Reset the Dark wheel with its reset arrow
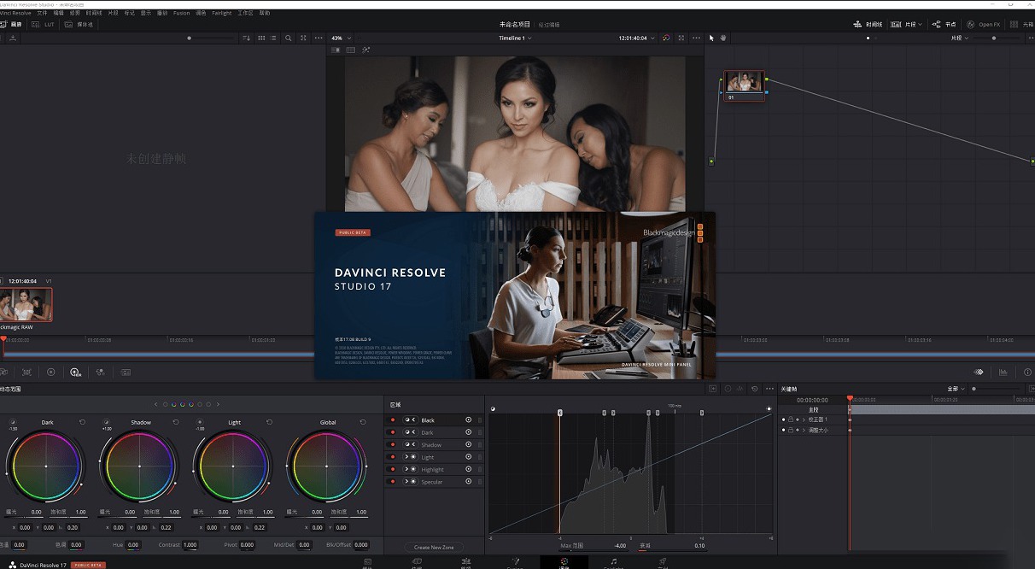Screen dimensions: 1035x569 coord(83,422)
